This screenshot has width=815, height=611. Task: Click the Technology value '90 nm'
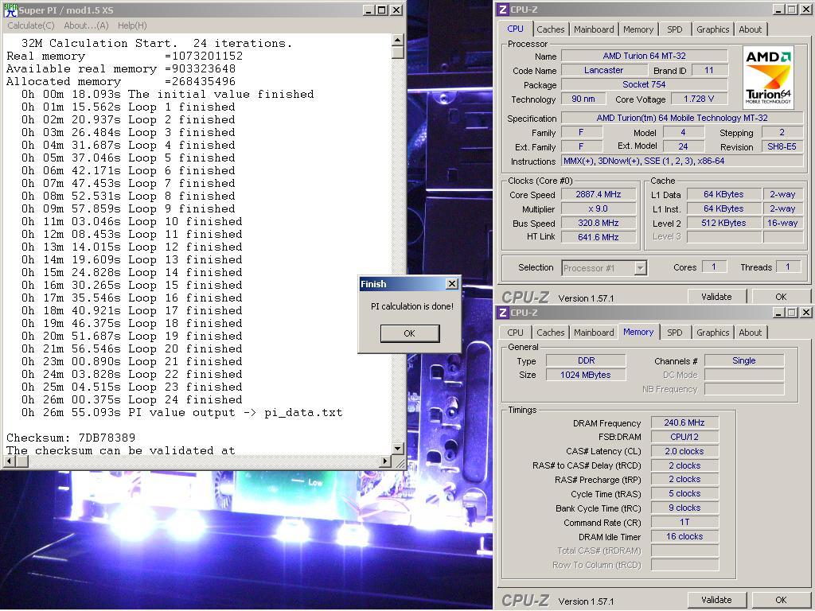[583, 99]
